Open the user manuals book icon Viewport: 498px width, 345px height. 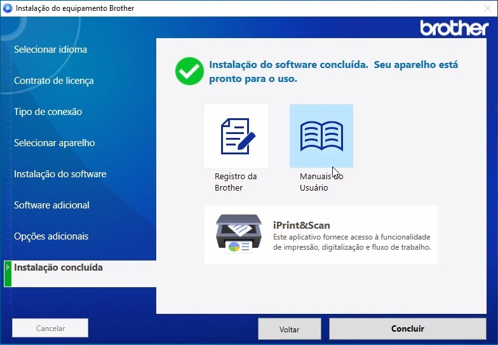click(x=321, y=136)
